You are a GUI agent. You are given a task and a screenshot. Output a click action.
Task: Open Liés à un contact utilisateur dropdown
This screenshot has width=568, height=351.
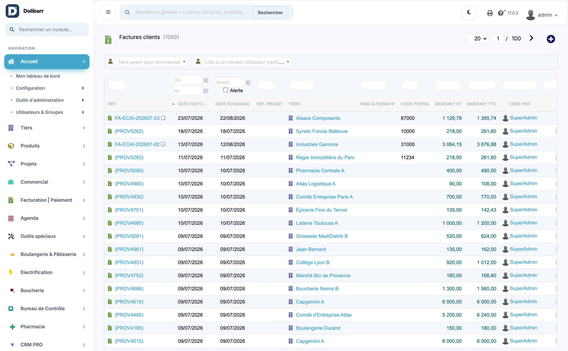[x=247, y=62]
